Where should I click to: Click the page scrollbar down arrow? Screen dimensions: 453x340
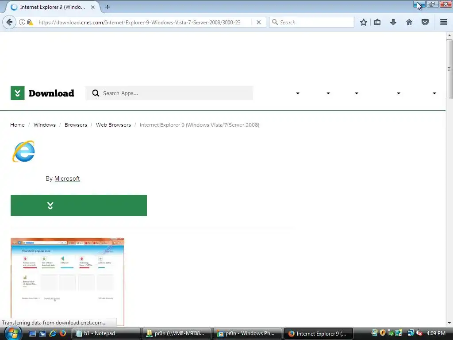tap(449, 323)
